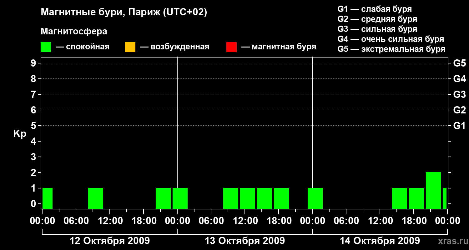The width and height of the screenshot is (469, 250).
Task: Click the tall Kp 2 bar on 14 October
Action: (x=433, y=190)
